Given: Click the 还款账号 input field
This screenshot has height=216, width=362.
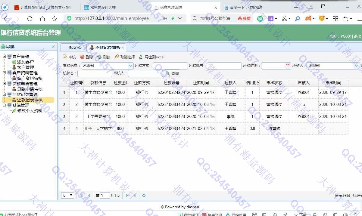Looking at the screenshot, I should 224,66.
